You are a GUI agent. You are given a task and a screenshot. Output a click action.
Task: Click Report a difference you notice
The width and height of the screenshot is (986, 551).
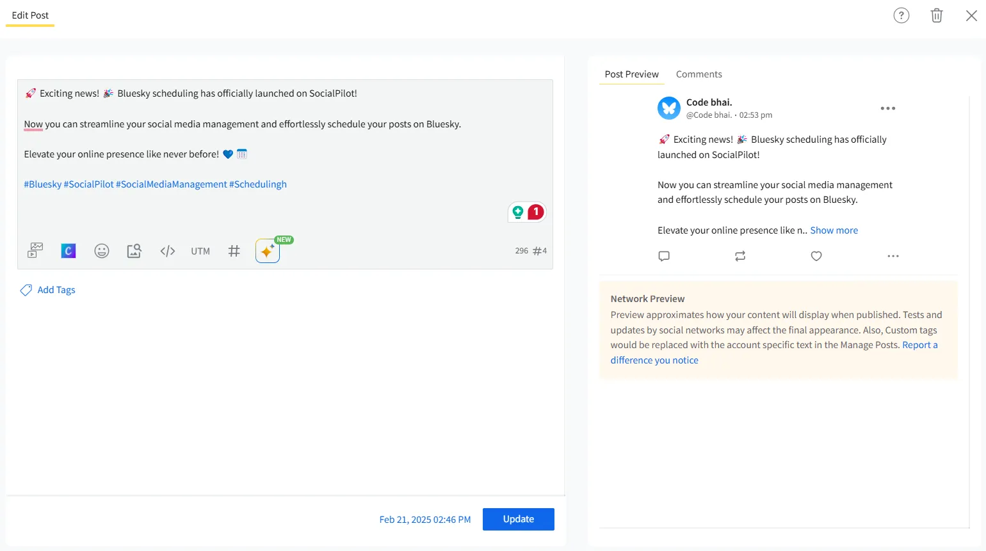coord(920,344)
